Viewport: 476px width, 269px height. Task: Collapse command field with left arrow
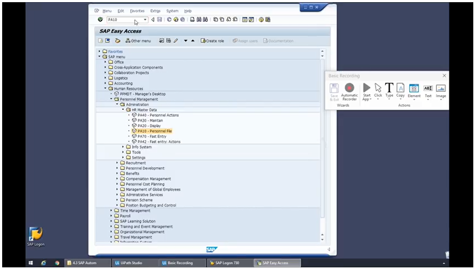153,20
